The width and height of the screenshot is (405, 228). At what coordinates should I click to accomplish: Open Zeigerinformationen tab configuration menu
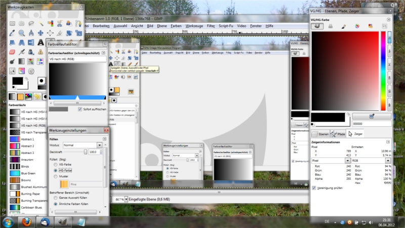click(388, 142)
